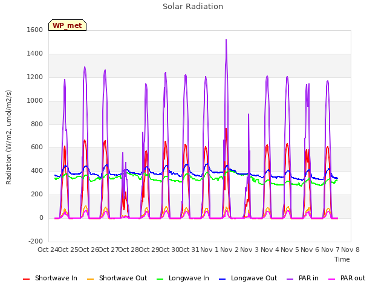Click the Nov 8 x-axis label
Image resolution: width=387 pixels, height=290 pixels.
[351, 250]
